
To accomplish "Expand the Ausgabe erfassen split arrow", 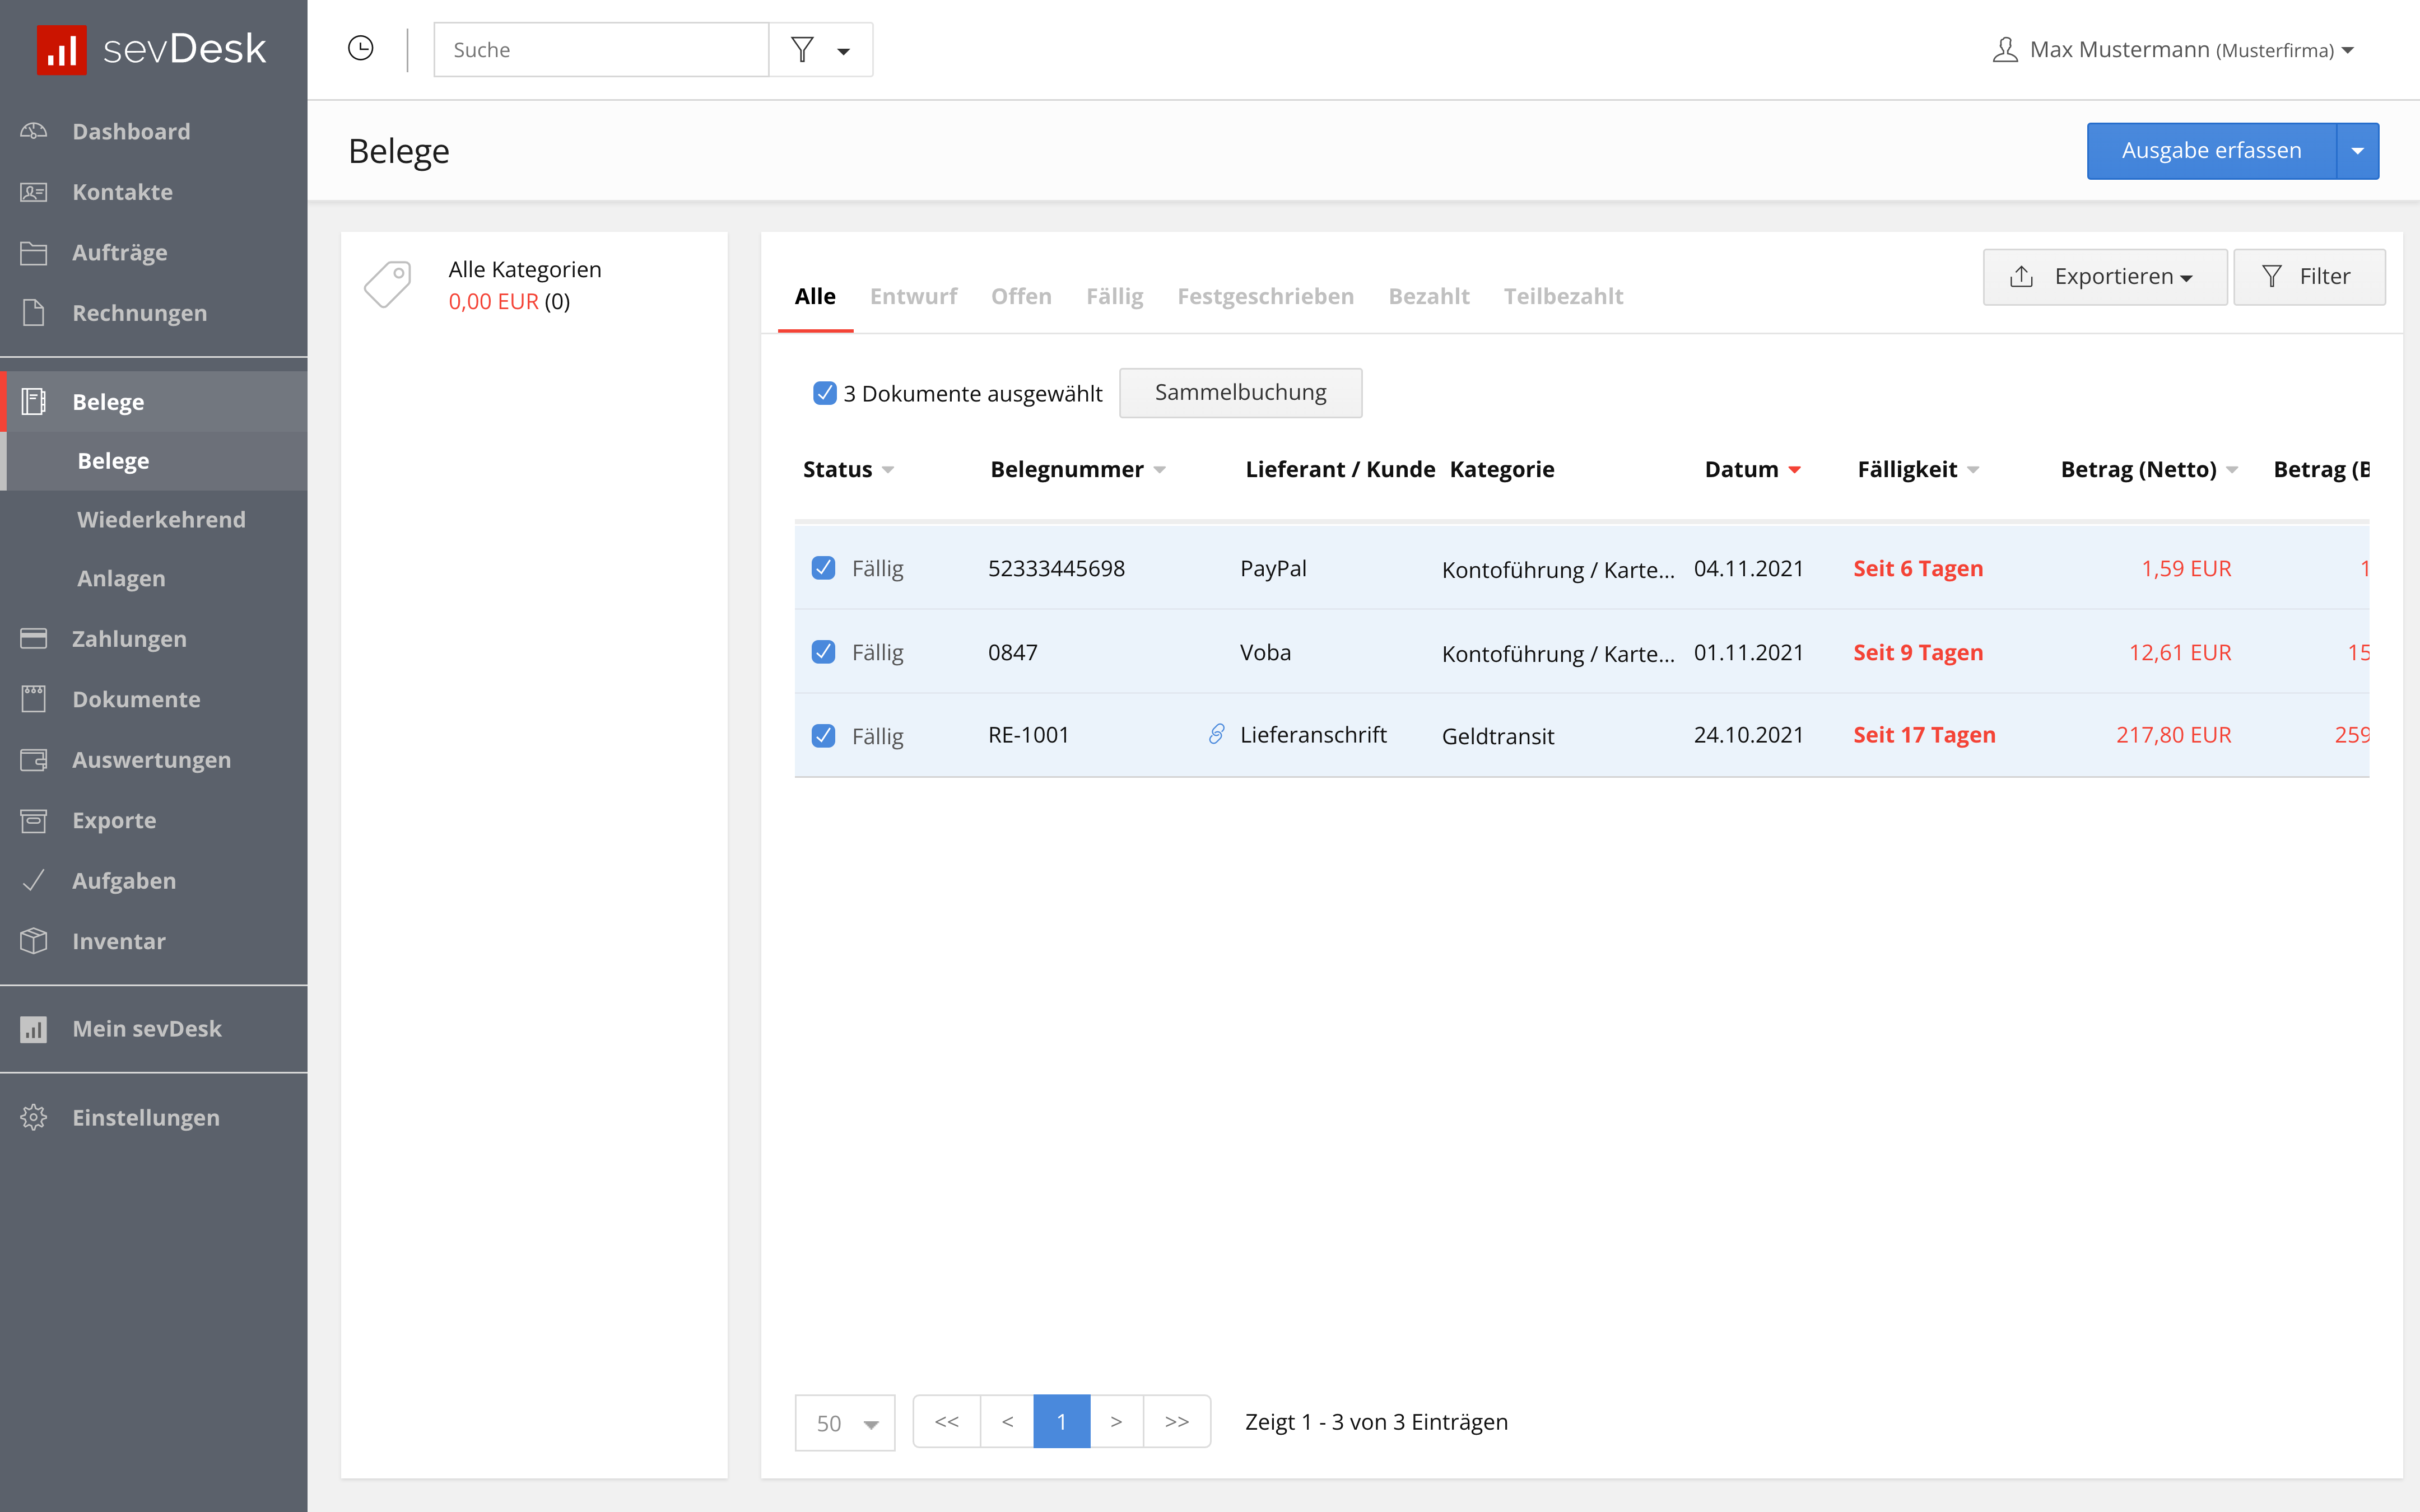I will 2357,151.
